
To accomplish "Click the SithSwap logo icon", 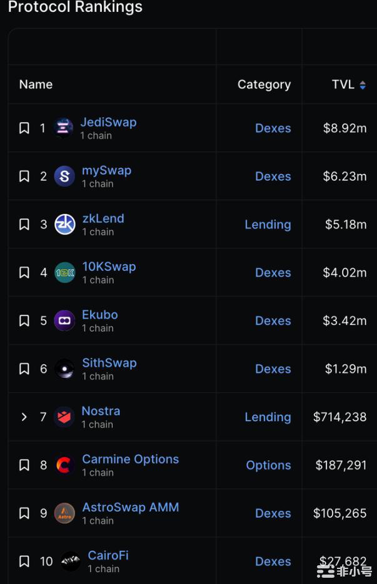I will (64, 369).
